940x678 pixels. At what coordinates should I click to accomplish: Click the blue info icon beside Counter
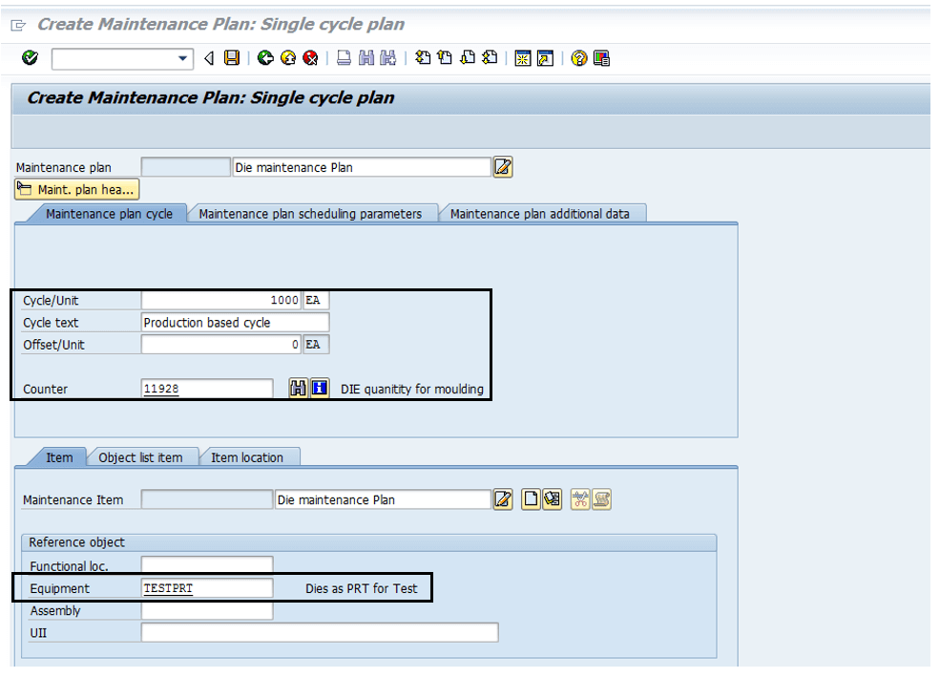[x=319, y=388]
